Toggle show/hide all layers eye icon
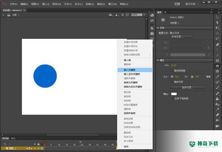Screen dimensions: 222x152 tap(35, 144)
